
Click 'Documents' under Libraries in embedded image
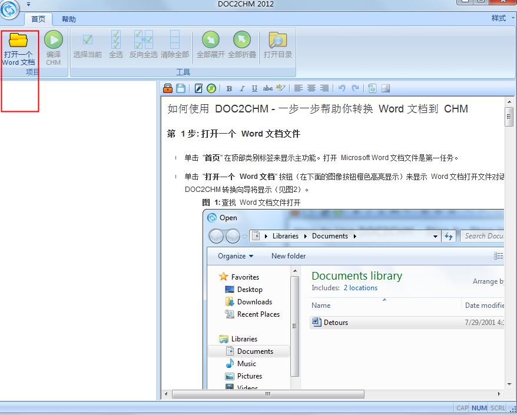[255, 351]
